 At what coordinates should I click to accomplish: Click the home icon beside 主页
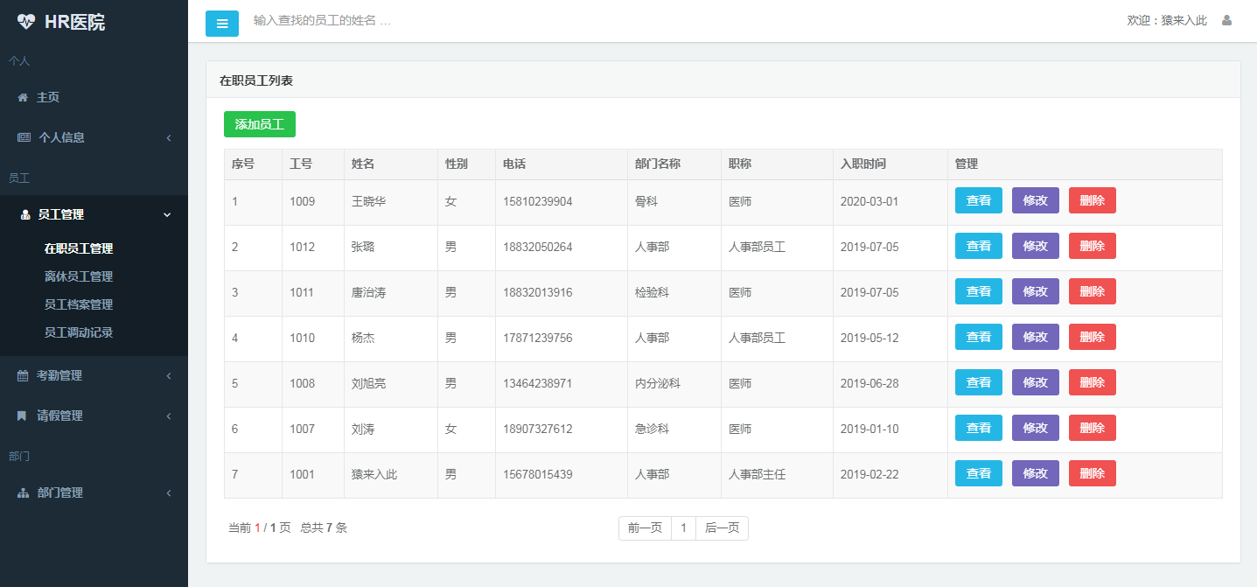23,97
